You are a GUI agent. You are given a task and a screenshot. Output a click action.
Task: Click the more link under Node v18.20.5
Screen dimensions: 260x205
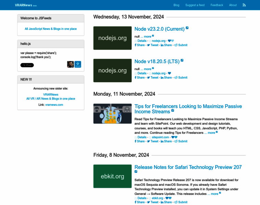point(147,69)
